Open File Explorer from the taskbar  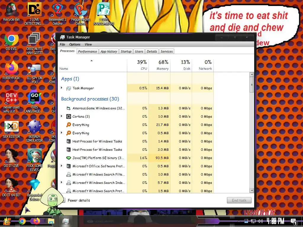[51, 221]
